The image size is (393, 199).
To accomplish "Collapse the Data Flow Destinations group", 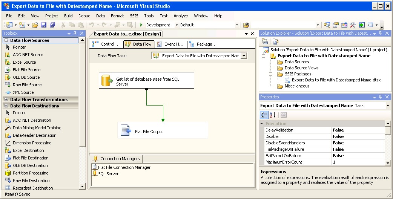I will 6,106.
